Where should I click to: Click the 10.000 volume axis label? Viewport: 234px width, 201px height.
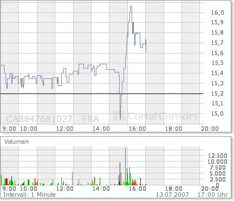[x=217, y=162]
